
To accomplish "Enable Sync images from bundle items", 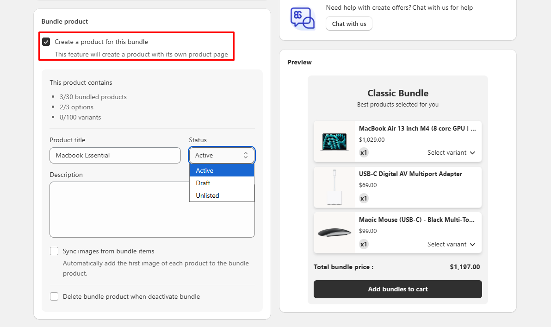I will point(54,251).
